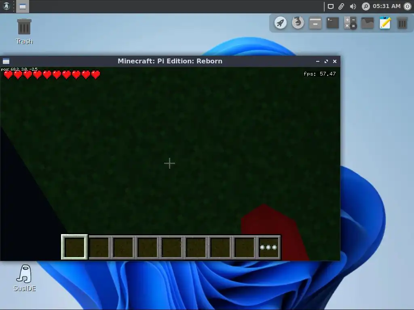Open the Trash desktop icon
Image resolution: width=414 pixels, height=310 pixels.
point(24,31)
